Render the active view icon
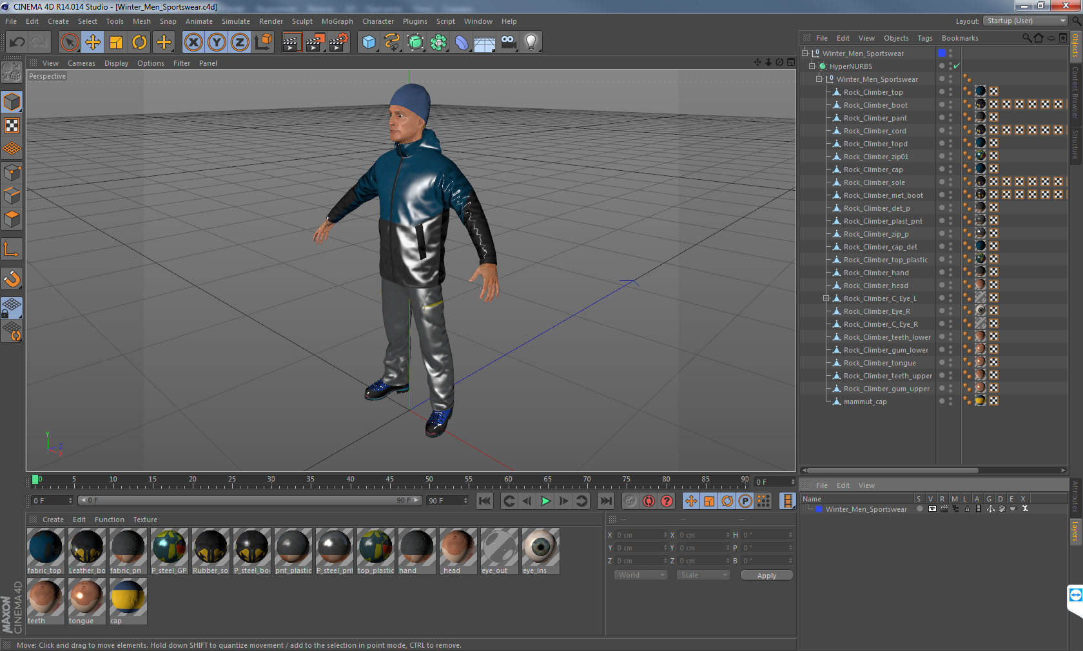Image resolution: width=1083 pixels, height=651 pixels. (291, 43)
